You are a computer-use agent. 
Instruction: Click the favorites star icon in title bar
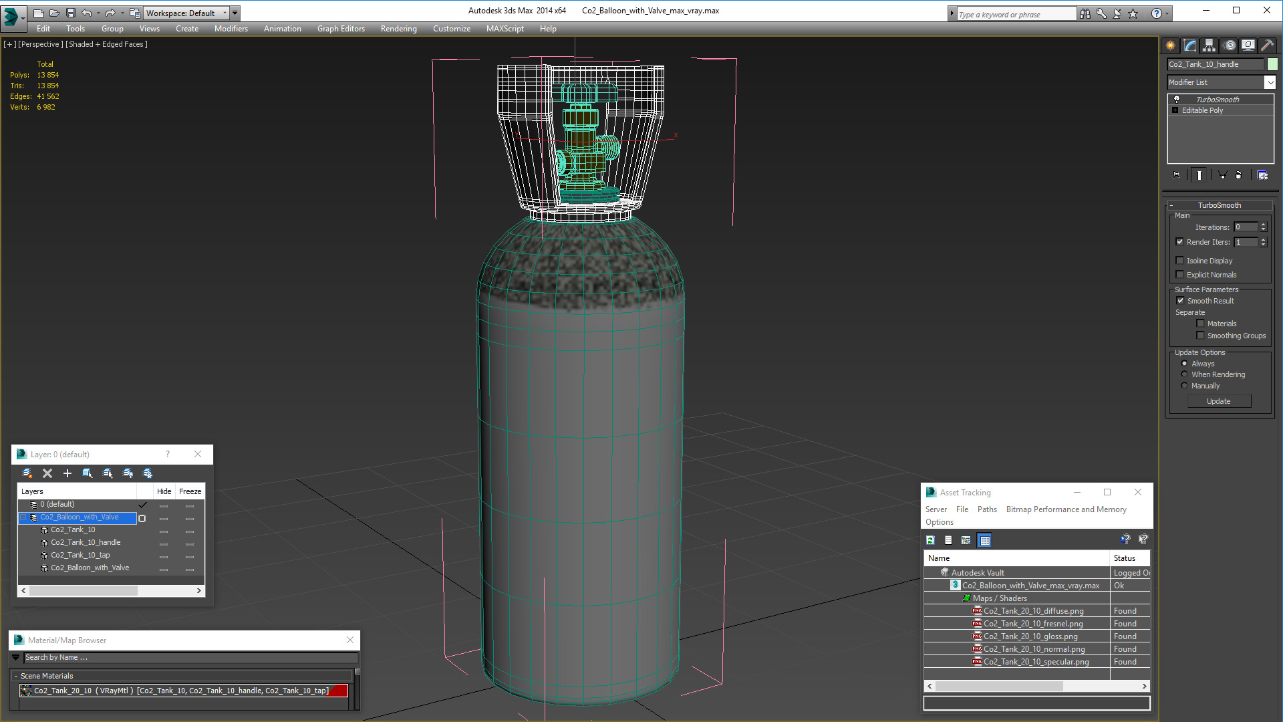coord(1133,13)
